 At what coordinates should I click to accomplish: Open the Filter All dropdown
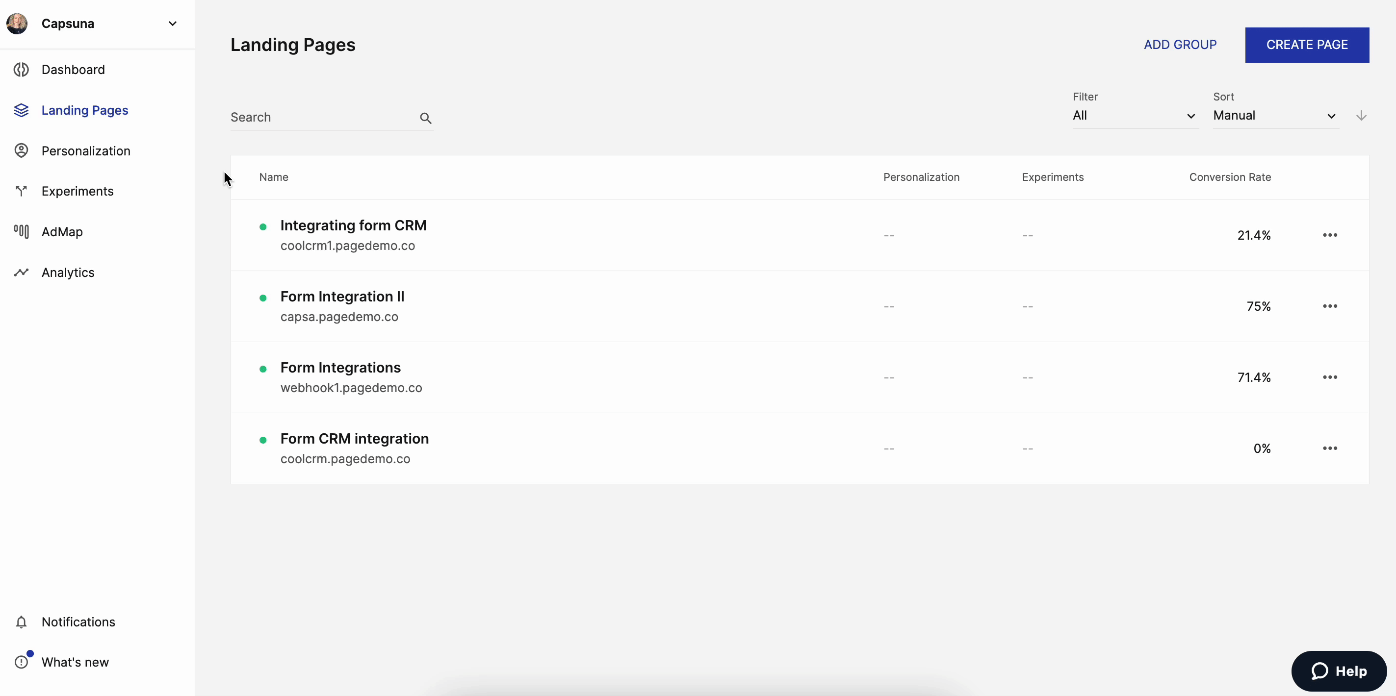1135,115
